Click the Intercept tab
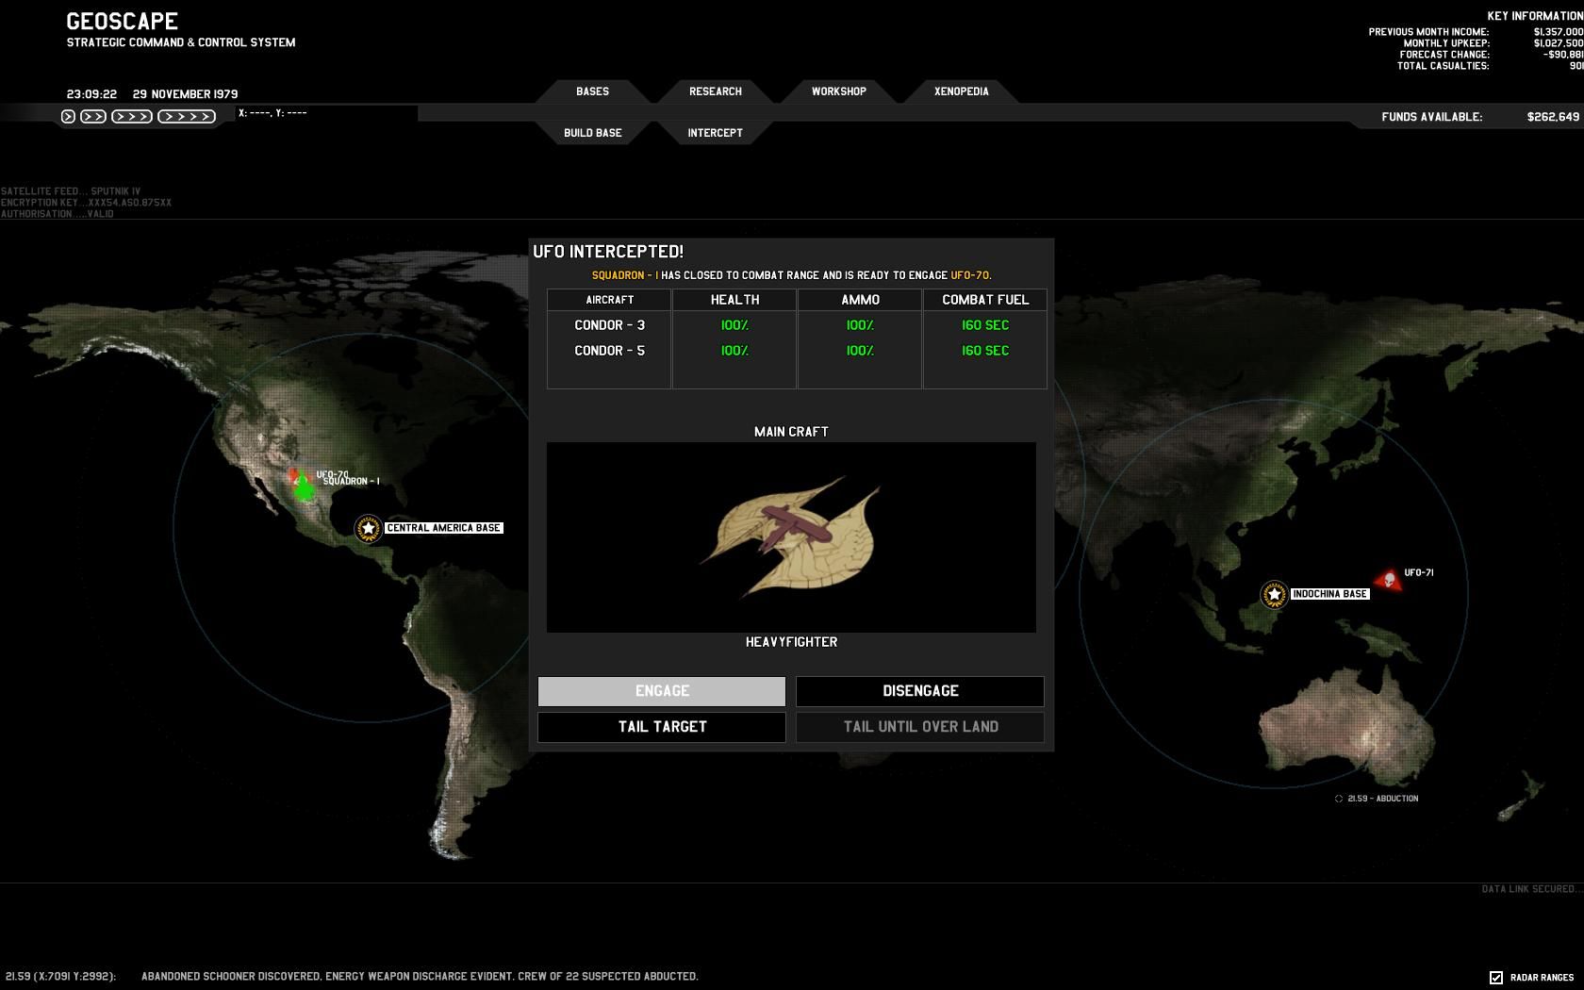Viewport: 1584px width, 990px height. (x=715, y=133)
